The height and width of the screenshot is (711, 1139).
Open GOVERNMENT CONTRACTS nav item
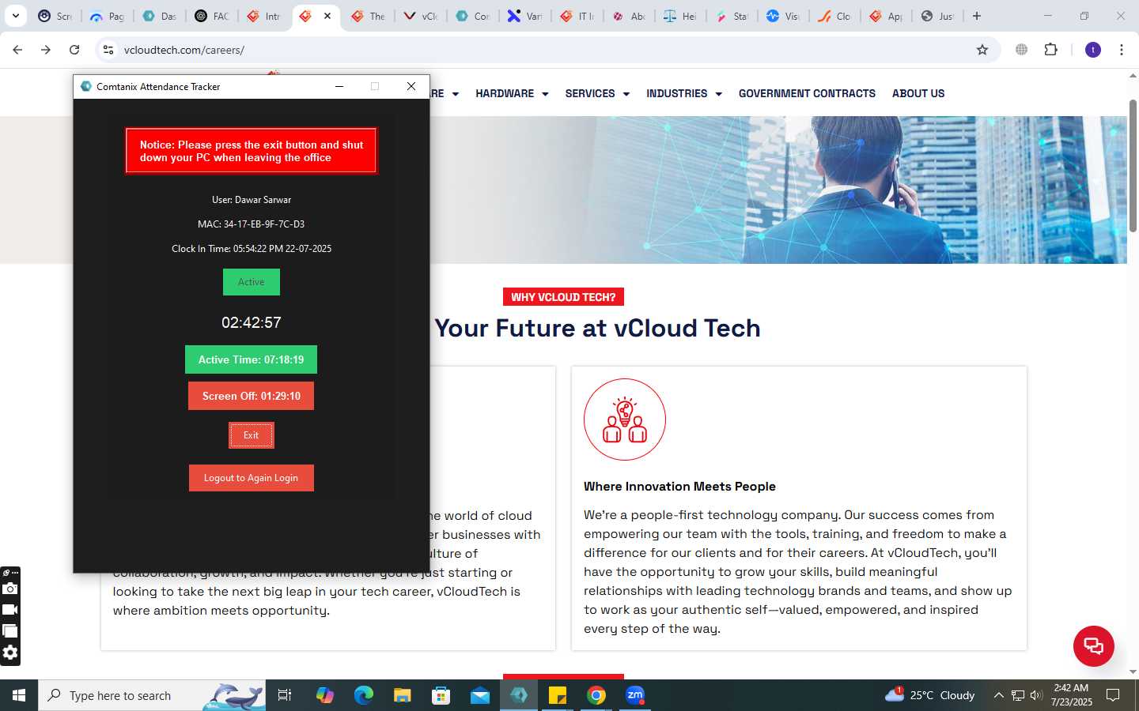point(807,93)
